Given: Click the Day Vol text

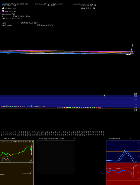Looking at the screenshot, I should pos(88,8).
